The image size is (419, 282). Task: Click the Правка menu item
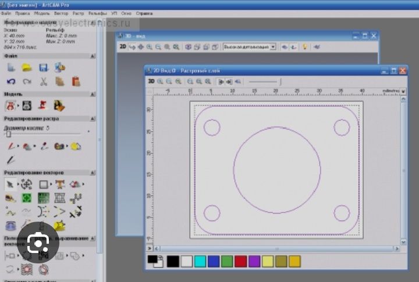pyautogui.click(x=23, y=13)
